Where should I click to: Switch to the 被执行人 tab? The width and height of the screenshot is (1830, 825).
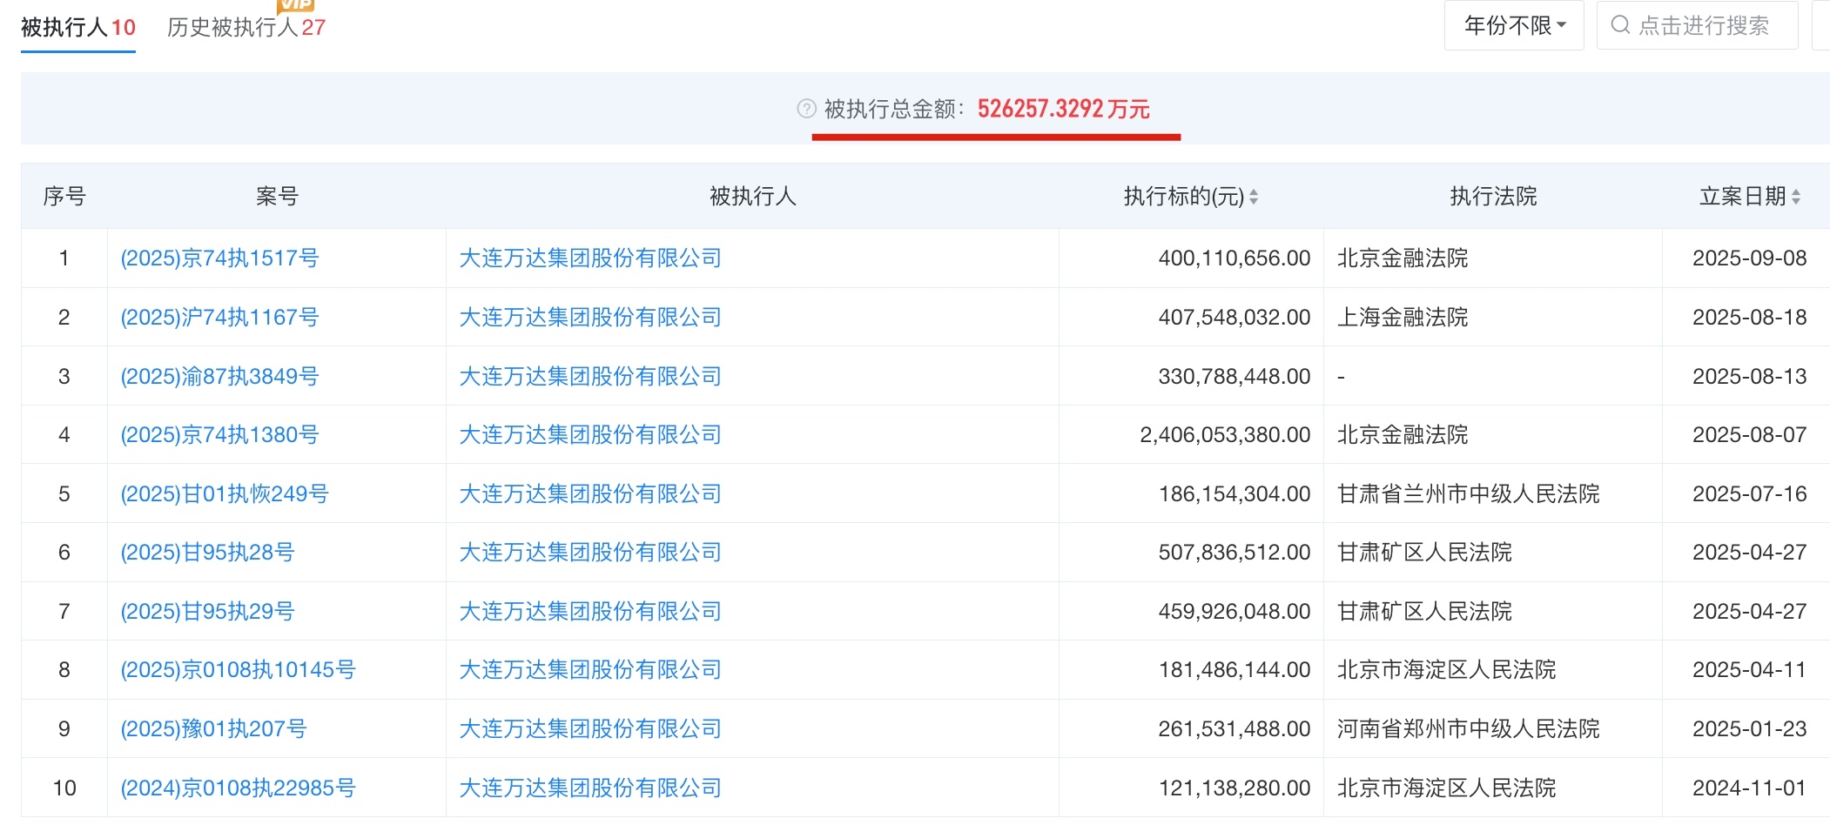click(x=77, y=28)
